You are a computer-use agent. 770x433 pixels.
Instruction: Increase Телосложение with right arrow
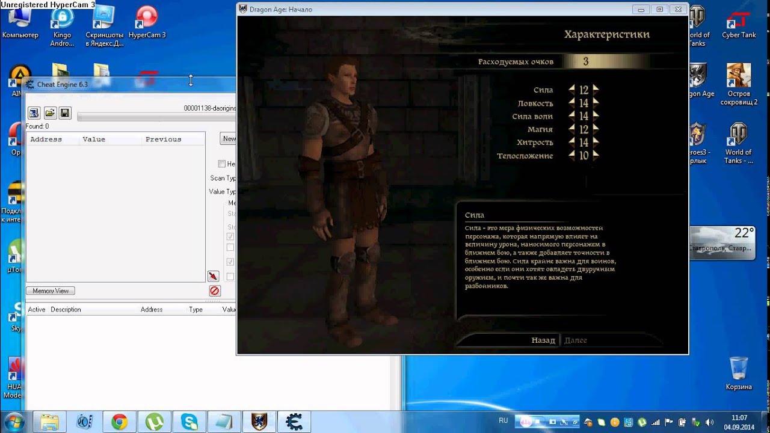point(596,155)
